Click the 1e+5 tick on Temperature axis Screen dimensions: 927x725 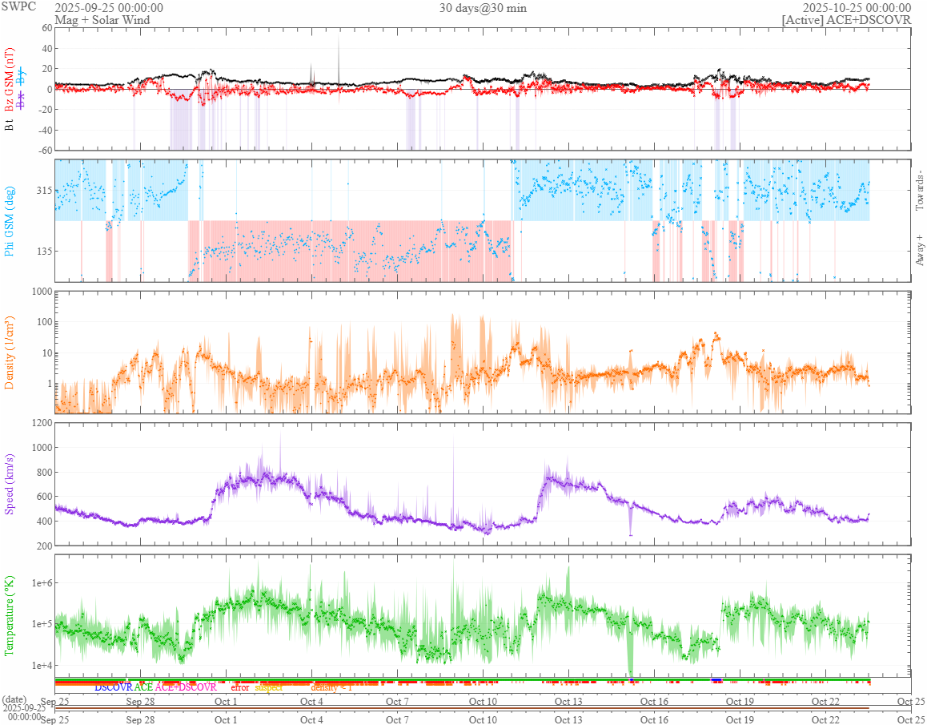[x=41, y=624]
